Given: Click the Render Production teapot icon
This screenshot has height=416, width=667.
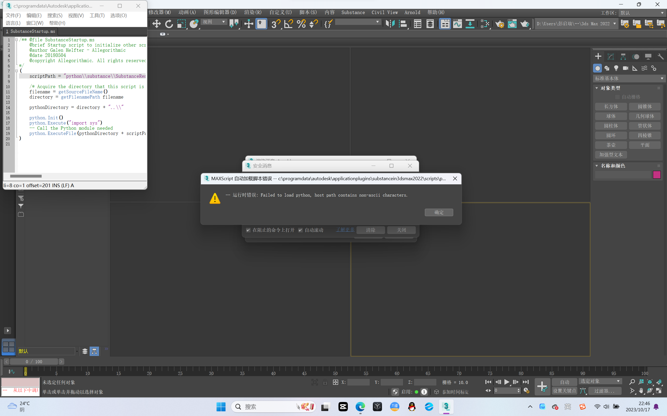Looking at the screenshot, I should coord(524,24).
